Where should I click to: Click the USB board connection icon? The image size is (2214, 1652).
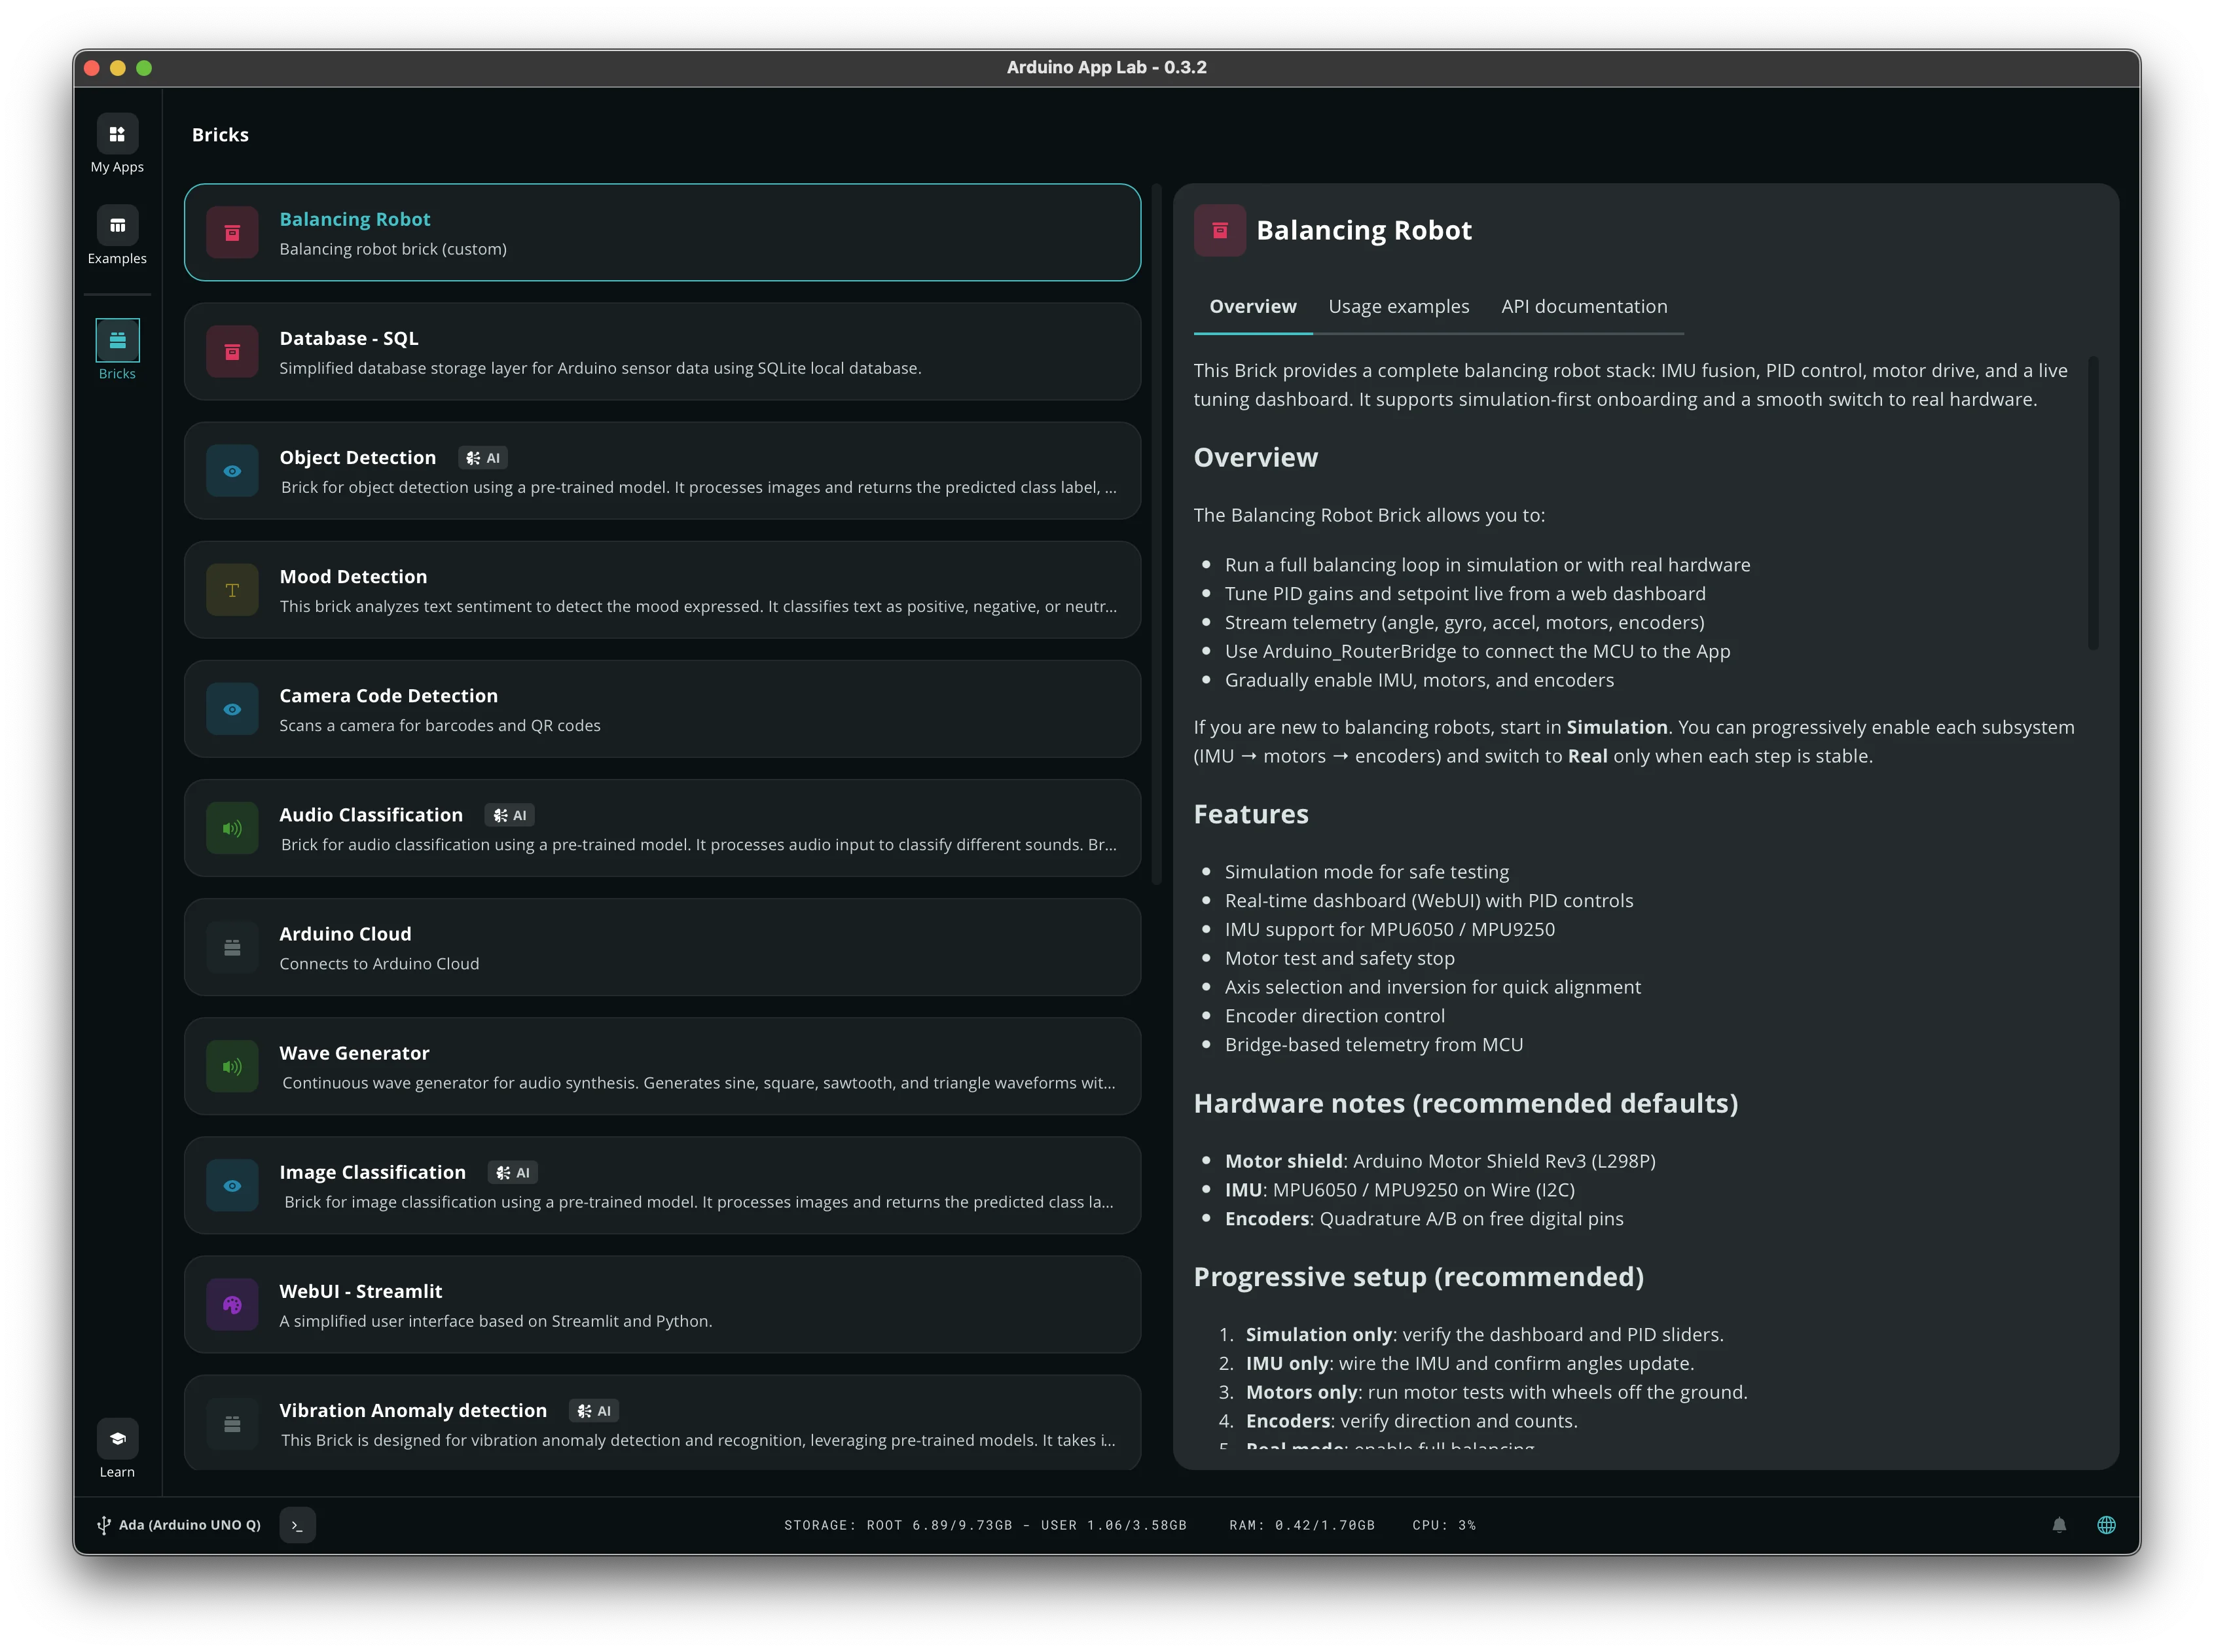[x=103, y=1525]
